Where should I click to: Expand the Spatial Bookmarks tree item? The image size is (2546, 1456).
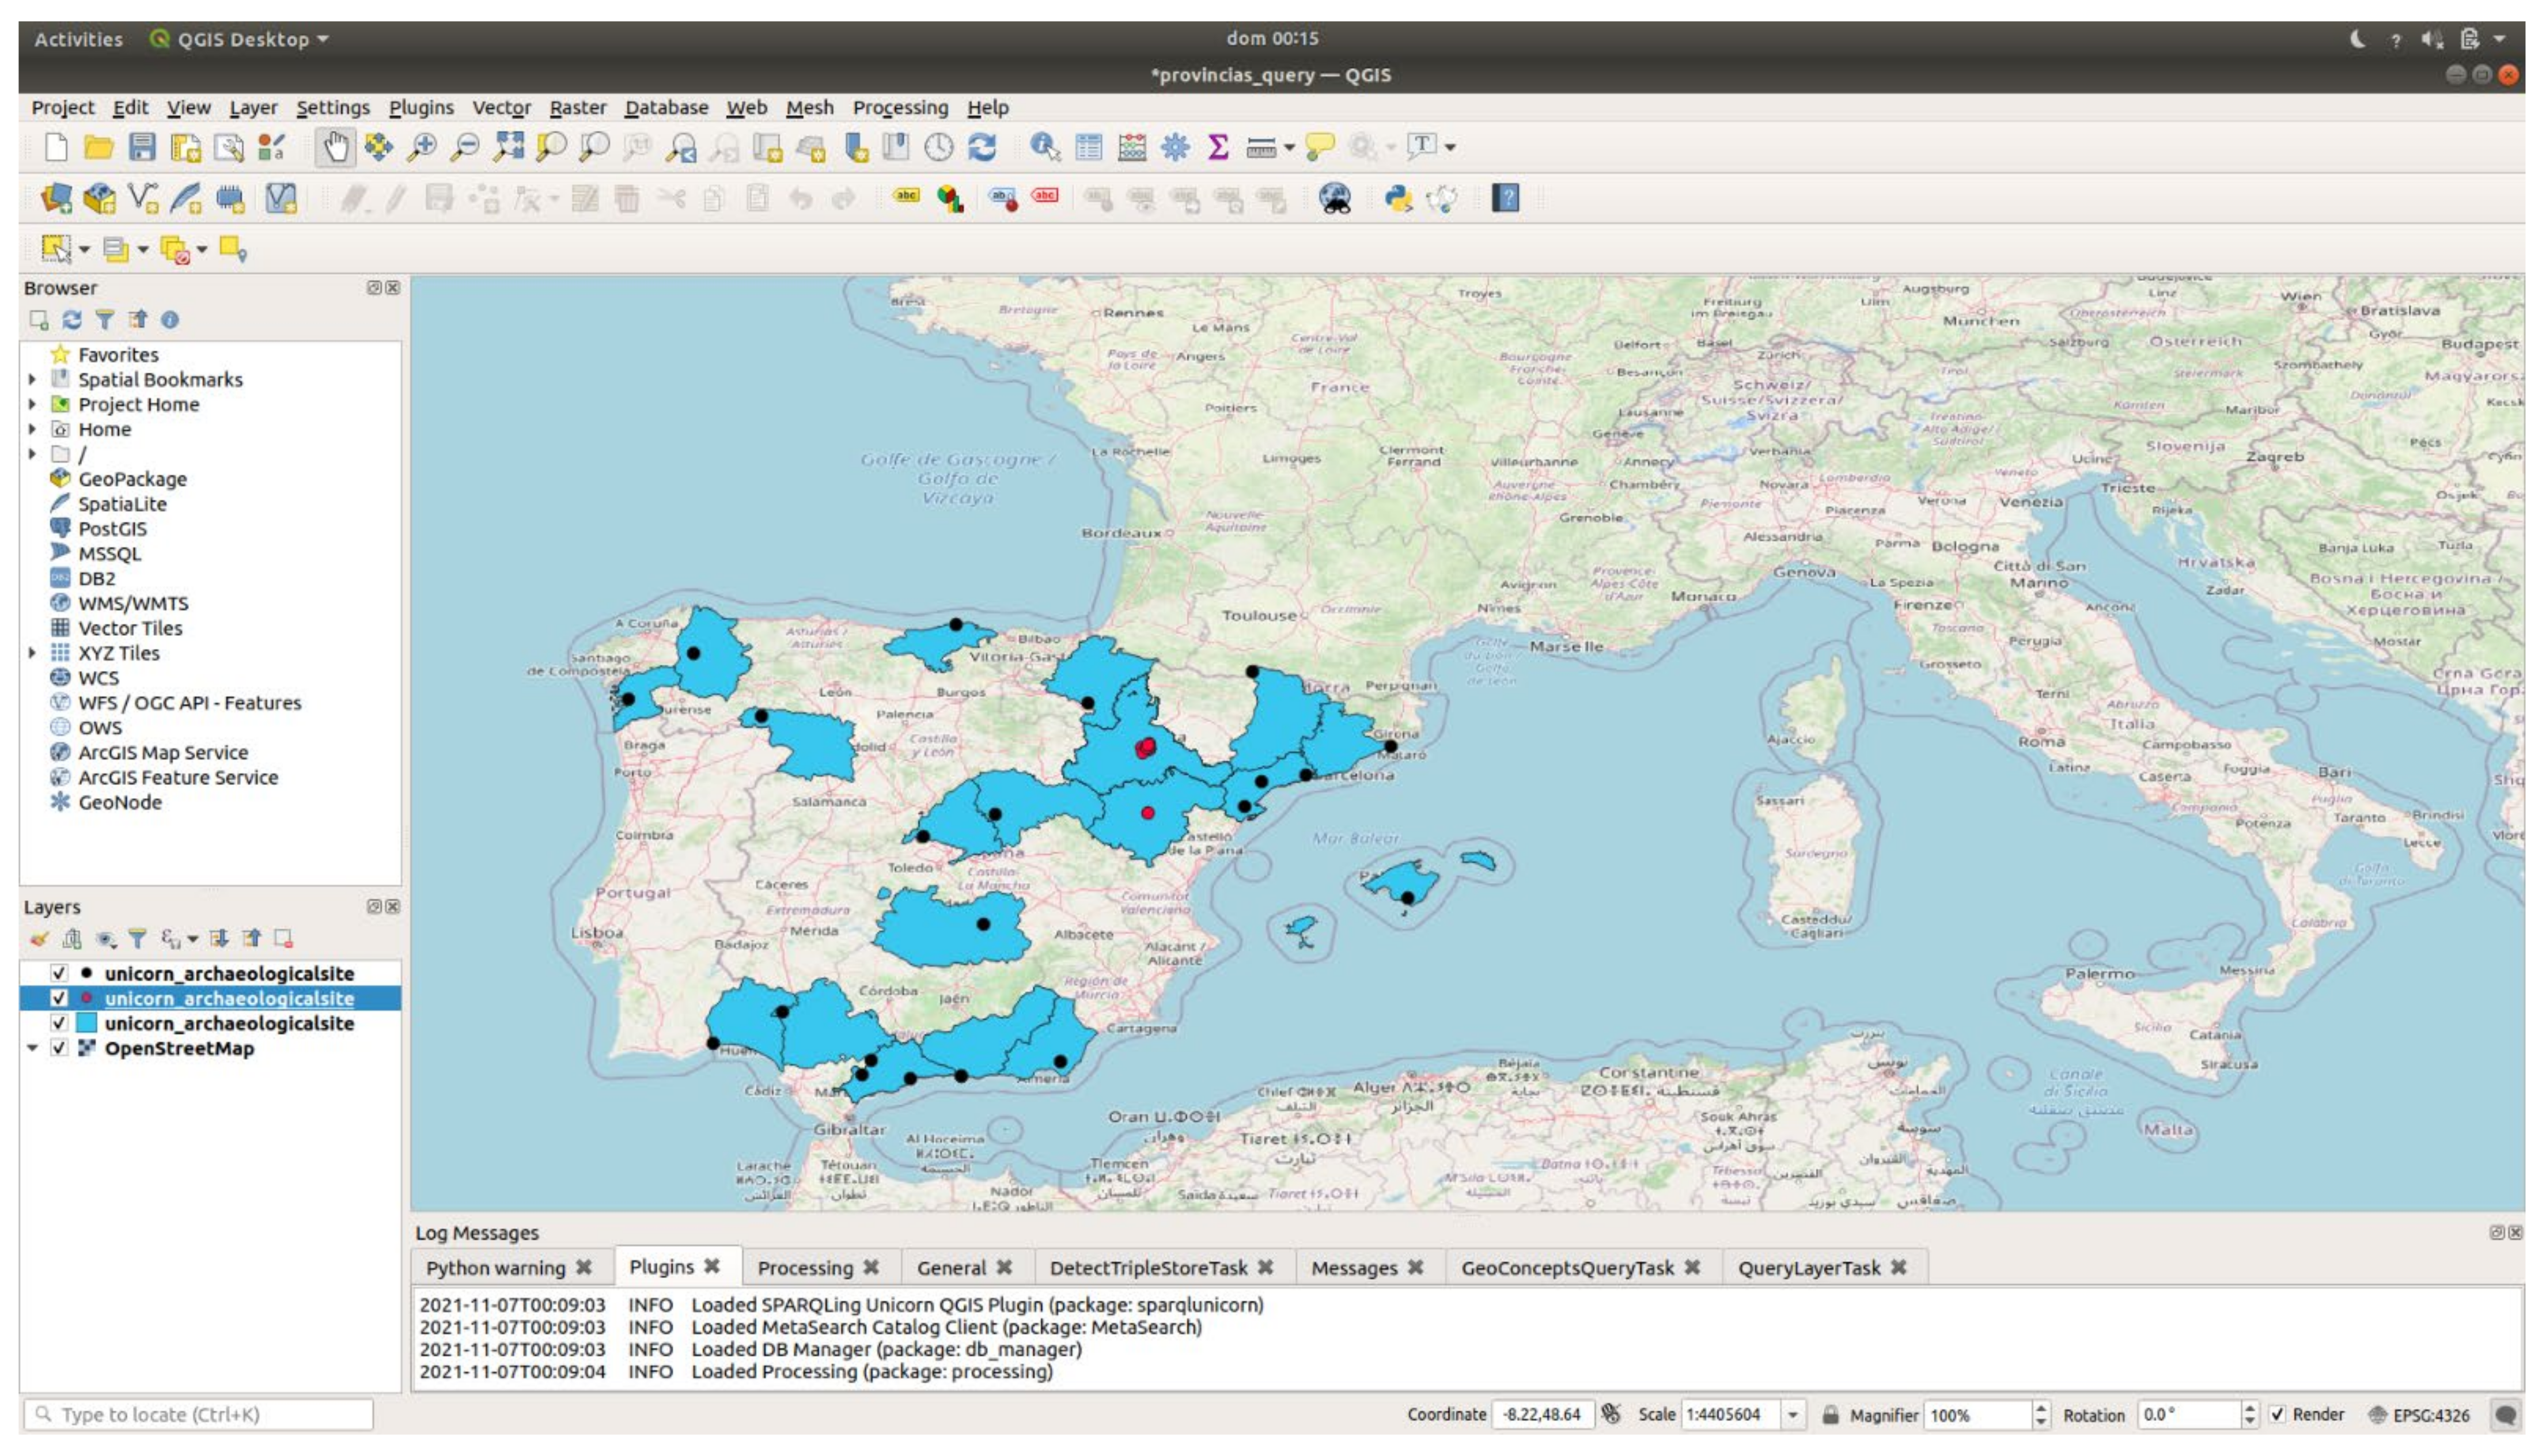coord(32,379)
